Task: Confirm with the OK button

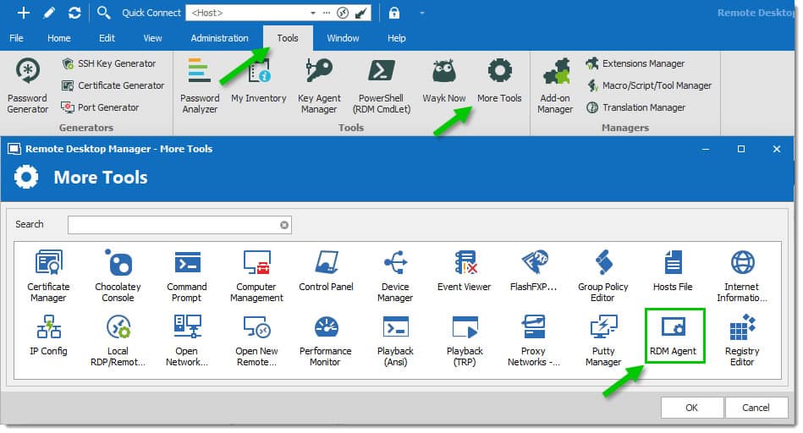Action: point(692,408)
